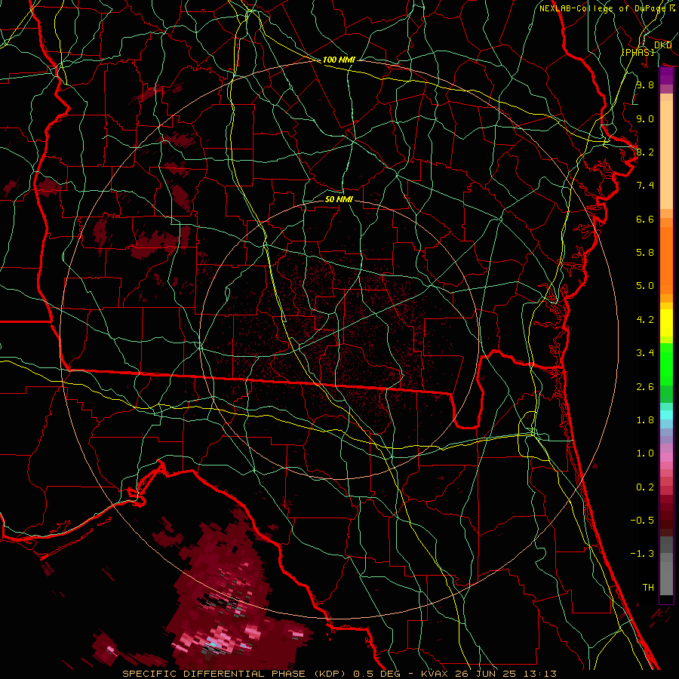The width and height of the screenshot is (679, 679).
Task: Click the 1.0 value on the legend
Action: pyautogui.click(x=645, y=453)
